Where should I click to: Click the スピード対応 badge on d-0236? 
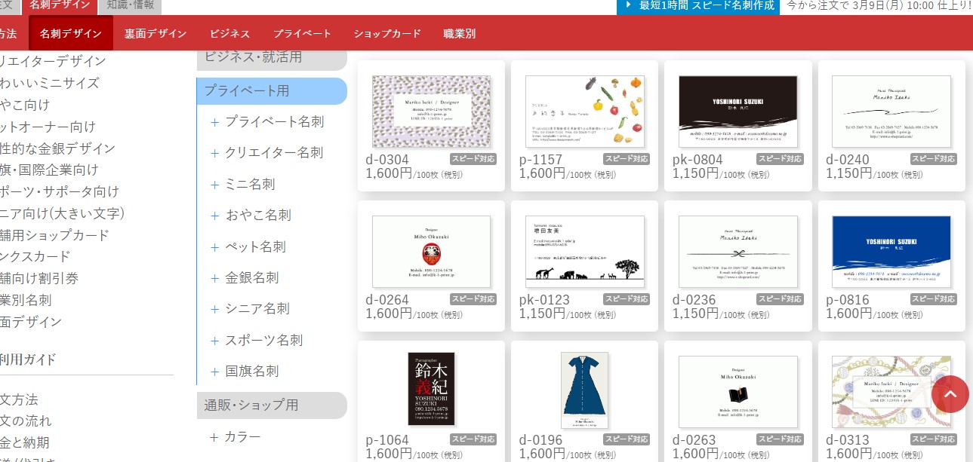tap(780, 299)
